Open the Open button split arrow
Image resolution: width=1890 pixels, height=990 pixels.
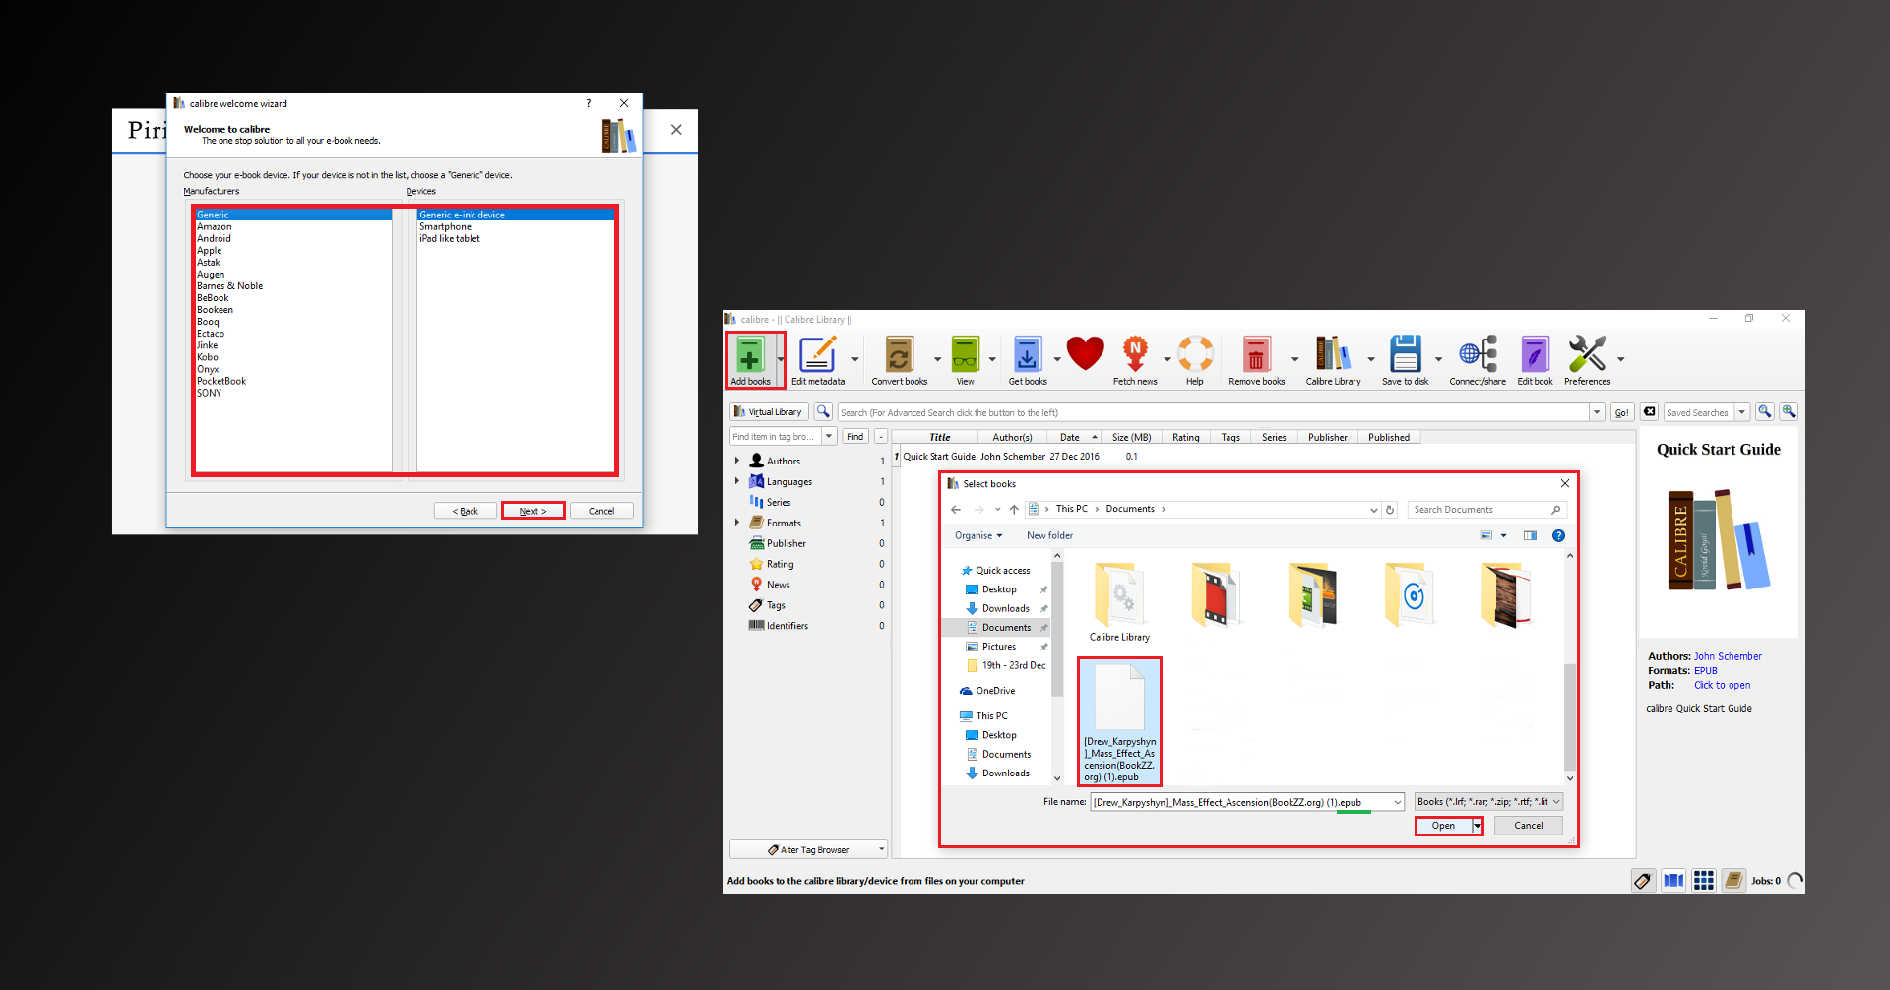(1477, 826)
